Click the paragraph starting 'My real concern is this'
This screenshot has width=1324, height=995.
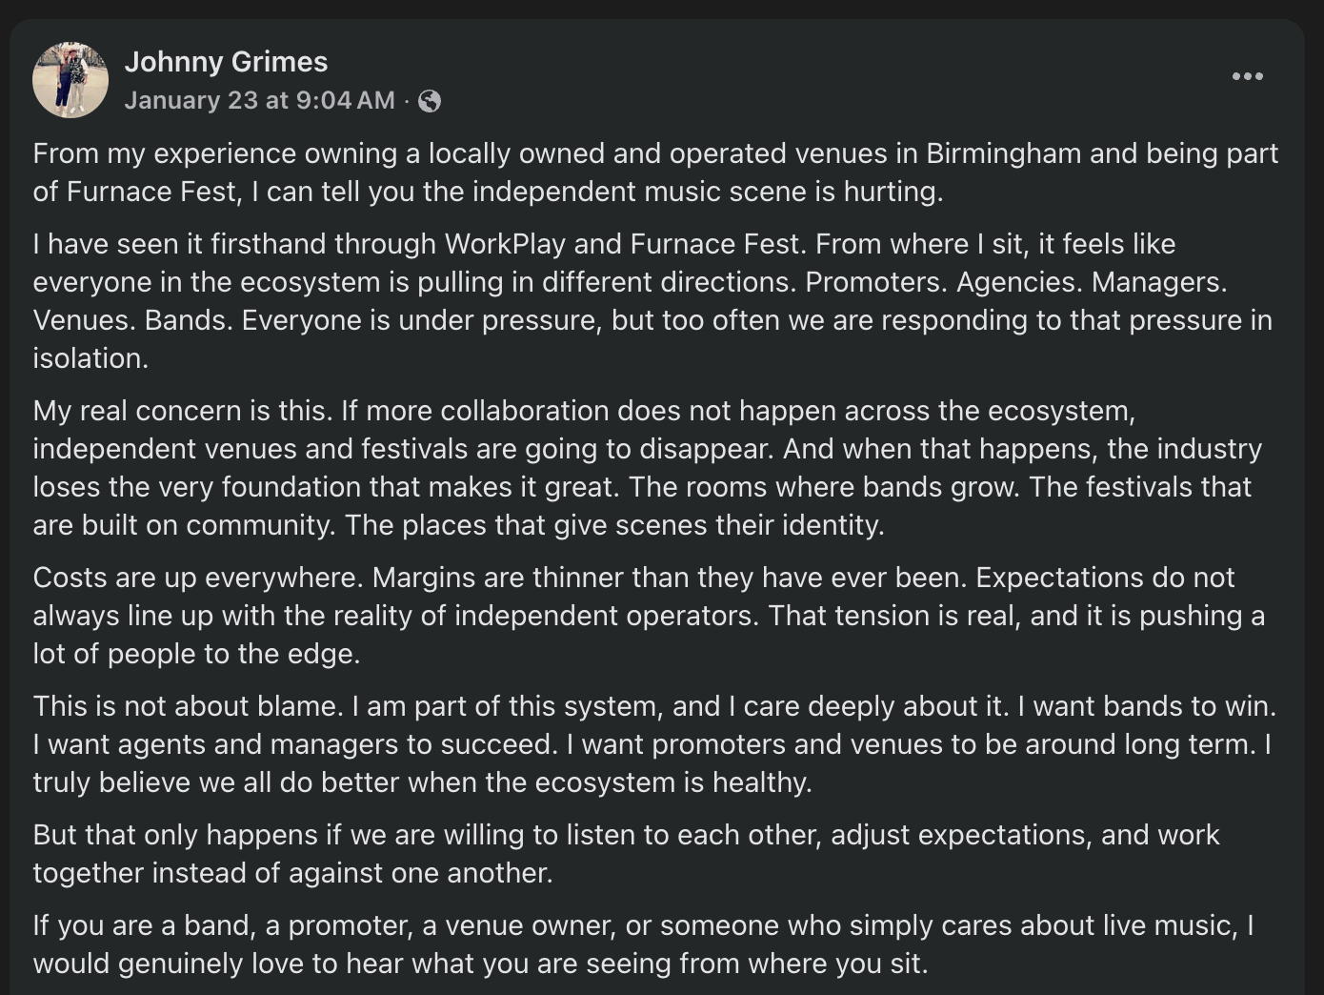pos(648,468)
